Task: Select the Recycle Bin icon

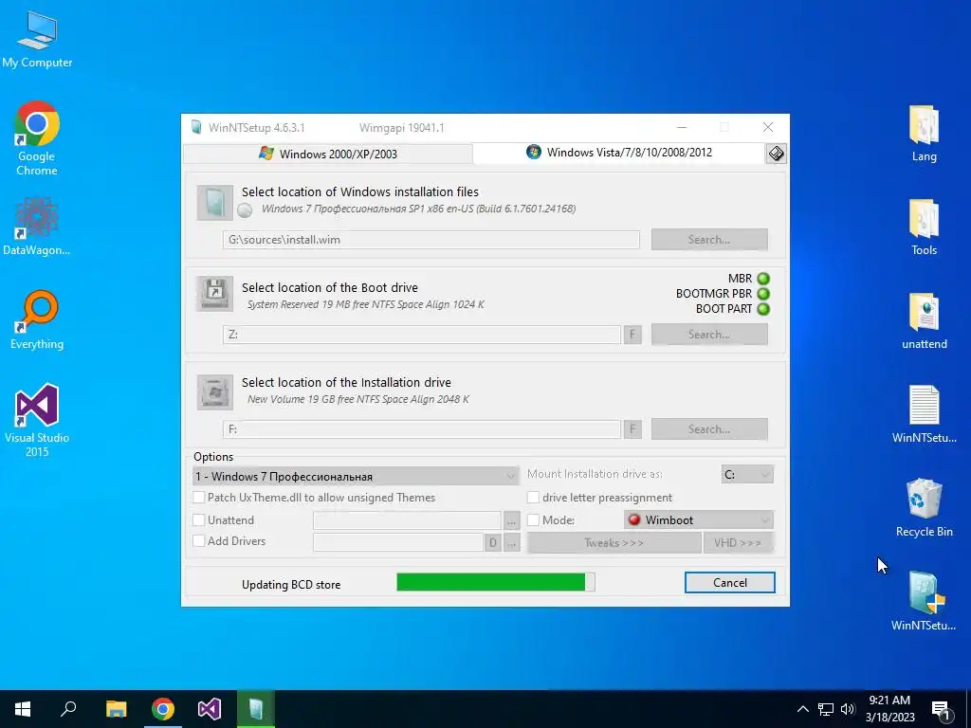Action: [924, 508]
